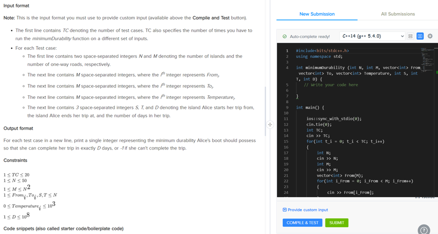Click the green auto-complete ready checkmark icon
This screenshot has width=438, height=234.
click(285, 37)
